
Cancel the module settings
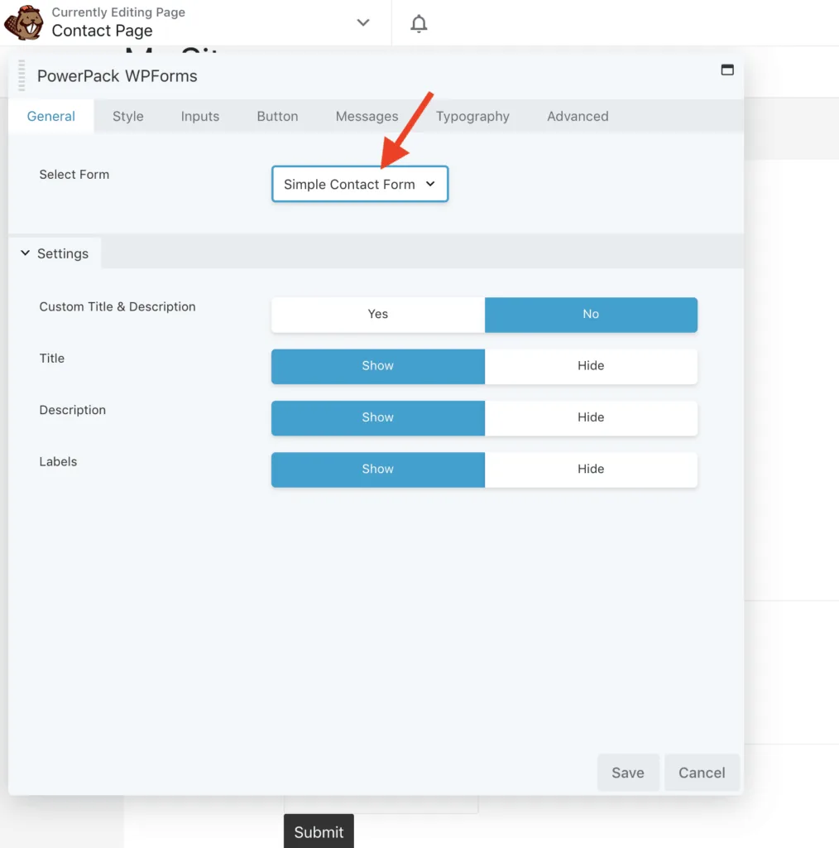click(702, 773)
